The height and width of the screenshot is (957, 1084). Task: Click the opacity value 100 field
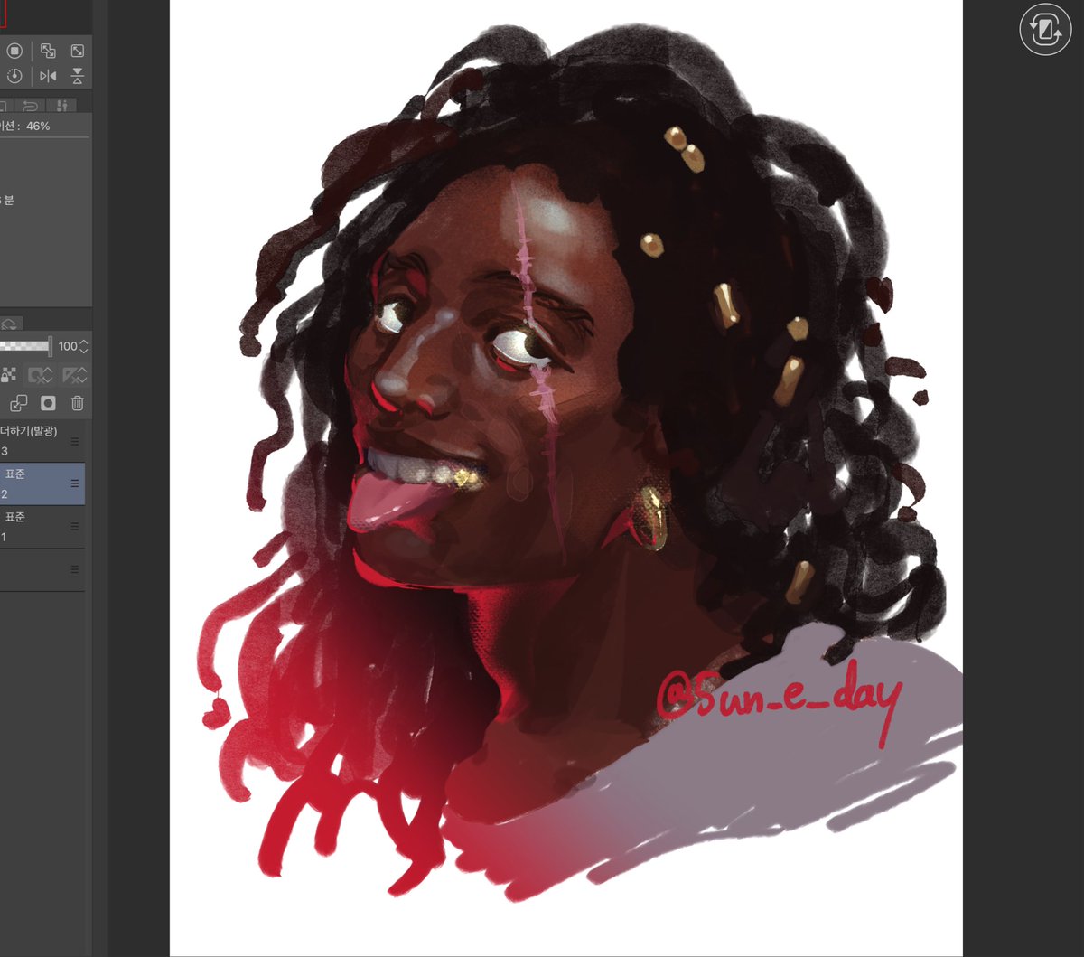[68, 346]
